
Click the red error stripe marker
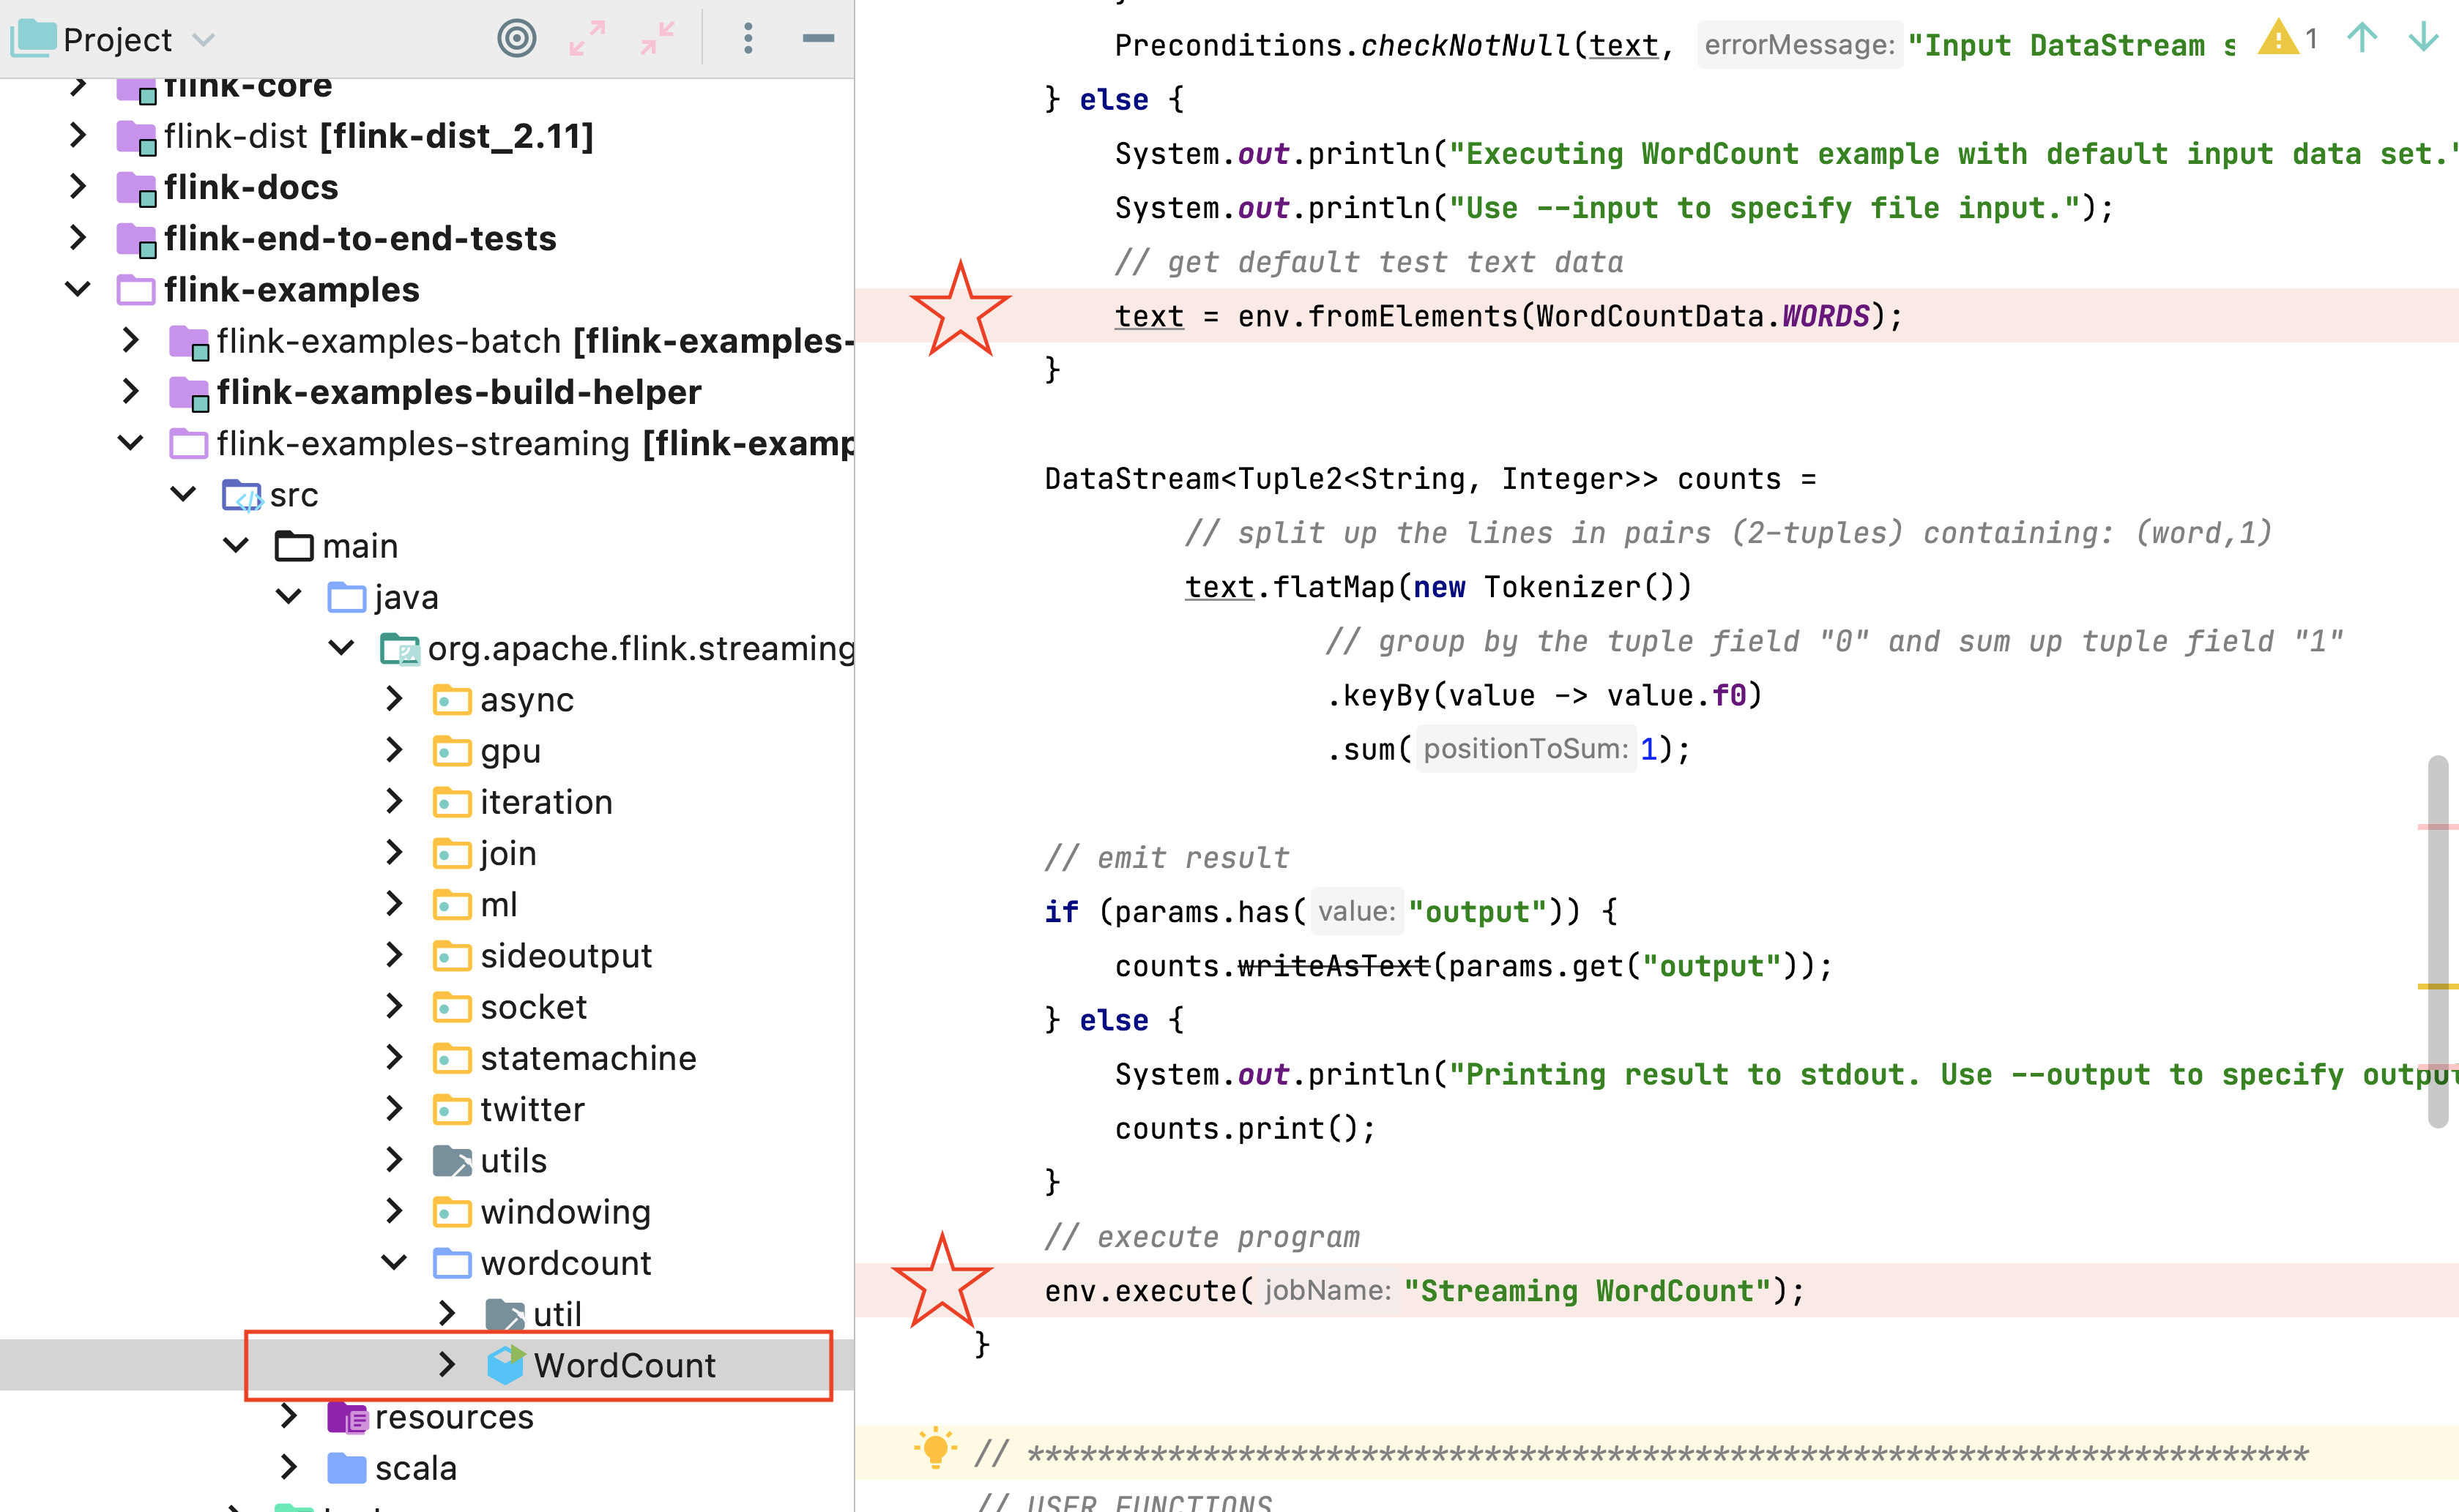click(x=2438, y=827)
